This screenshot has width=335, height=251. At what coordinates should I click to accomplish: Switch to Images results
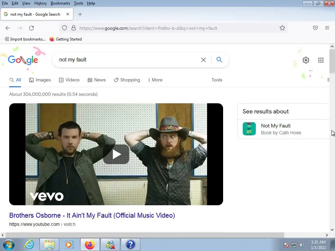[x=40, y=80]
